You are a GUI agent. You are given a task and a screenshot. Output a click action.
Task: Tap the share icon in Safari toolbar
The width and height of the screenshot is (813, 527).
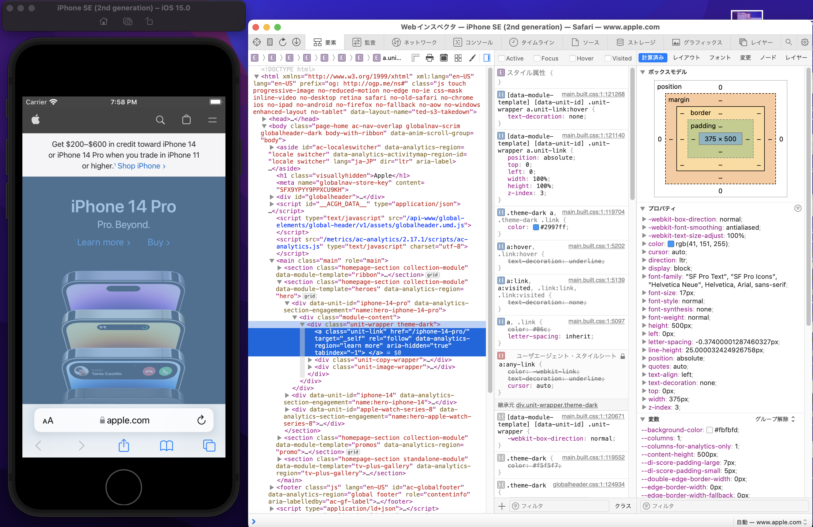pos(124,446)
